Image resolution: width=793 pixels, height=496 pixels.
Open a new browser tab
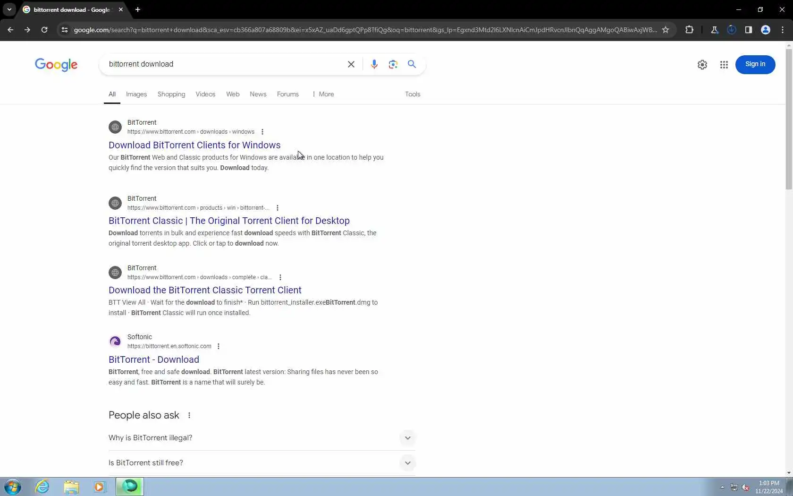138,9
